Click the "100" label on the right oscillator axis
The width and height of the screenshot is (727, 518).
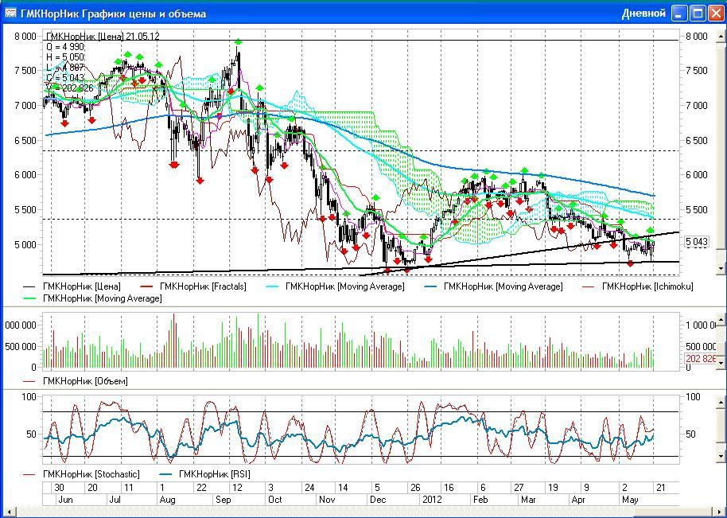693,397
